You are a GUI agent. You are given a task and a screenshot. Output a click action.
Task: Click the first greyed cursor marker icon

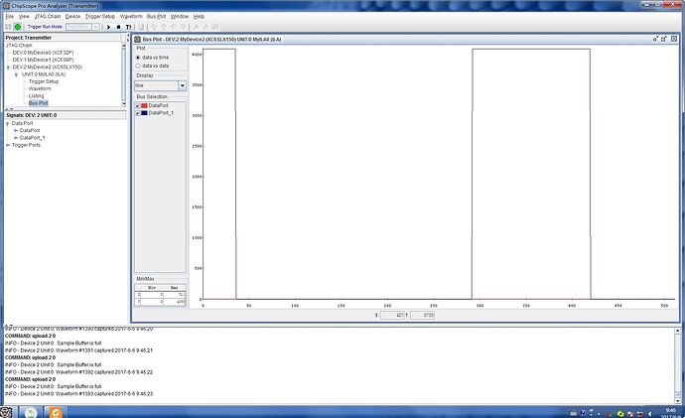(x=154, y=27)
